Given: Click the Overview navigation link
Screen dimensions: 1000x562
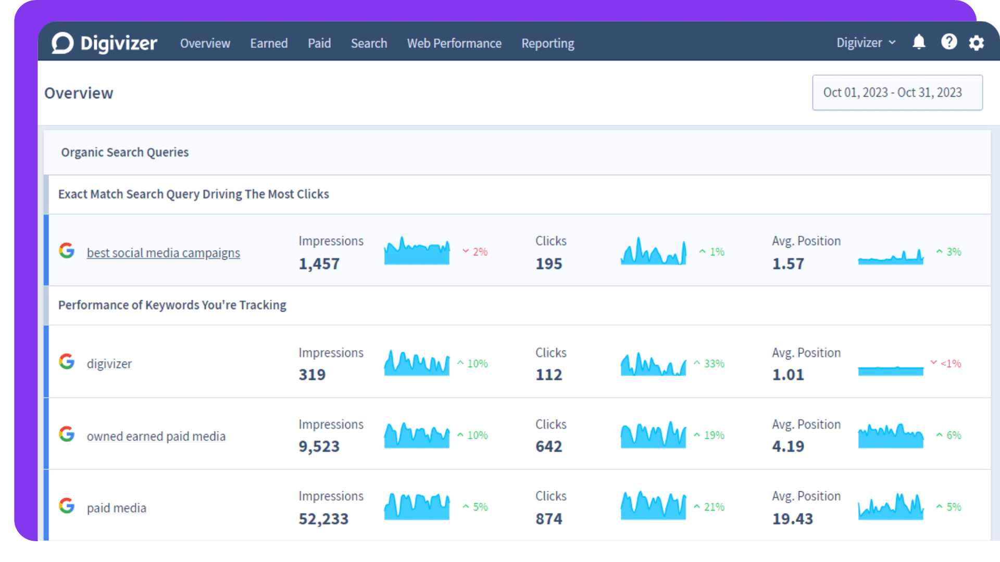Looking at the screenshot, I should tap(205, 43).
